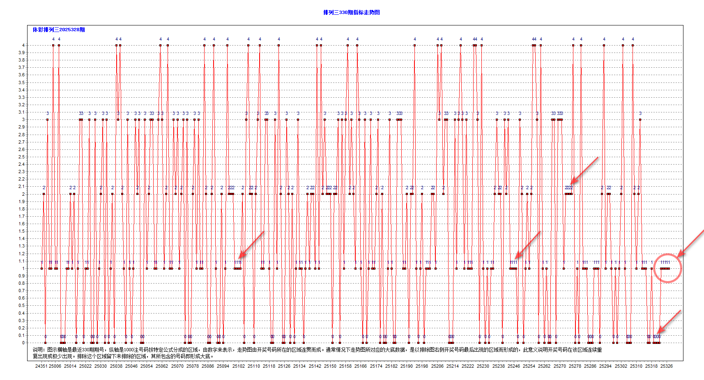This screenshot has width=704, height=380.
Task: Select the y-axis value 0 at the bottom
Action: (x=23, y=342)
